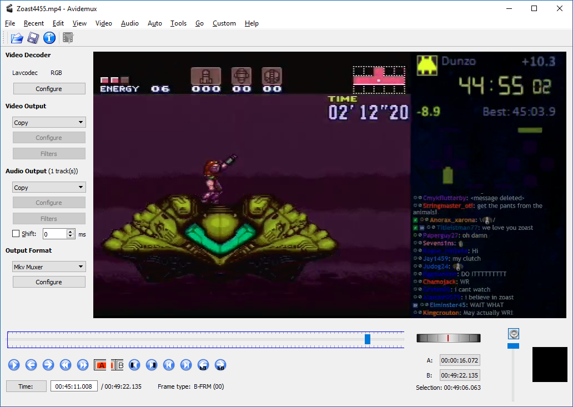
Task: Step back one frame with left arrow
Action: tap(31, 365)
